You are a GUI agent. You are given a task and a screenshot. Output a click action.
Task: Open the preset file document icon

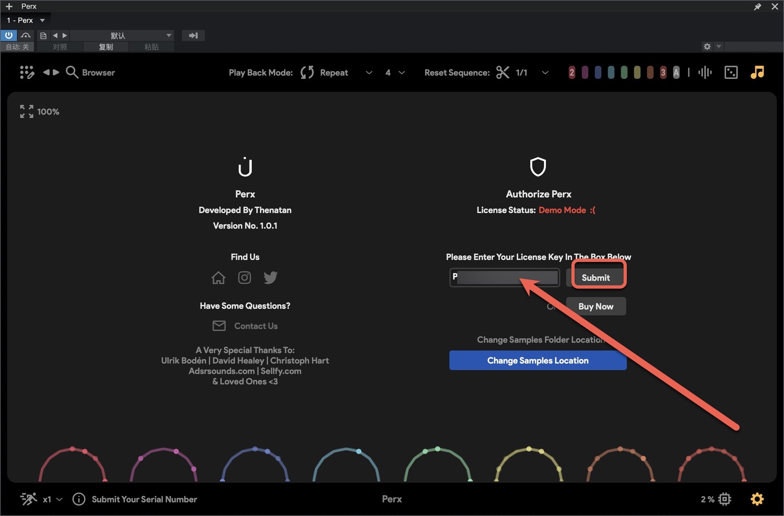tap(43, 35)
